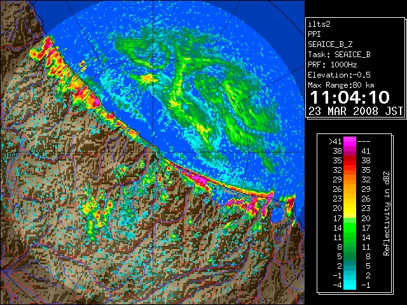Image resolution: width=407 pixels, height=305 pixels.
Task: Pick the bright cyan swatch at legend bottom
Action: (350, 285)
